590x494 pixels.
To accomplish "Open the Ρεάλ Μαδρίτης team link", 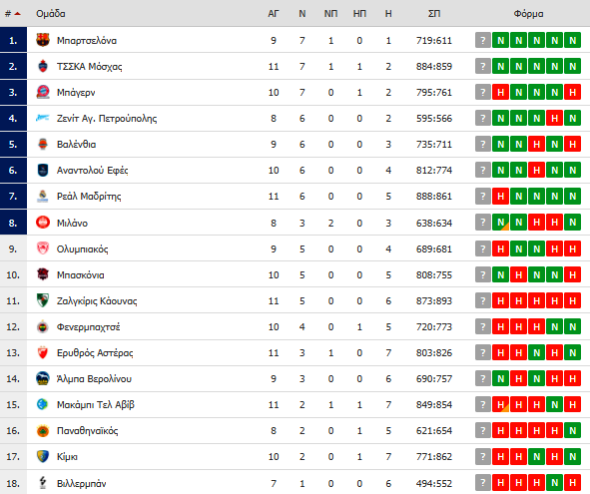I will tap(89, 197).
